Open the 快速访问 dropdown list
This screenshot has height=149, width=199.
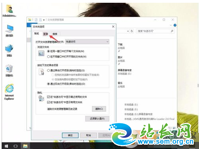[x=87, y=42]
